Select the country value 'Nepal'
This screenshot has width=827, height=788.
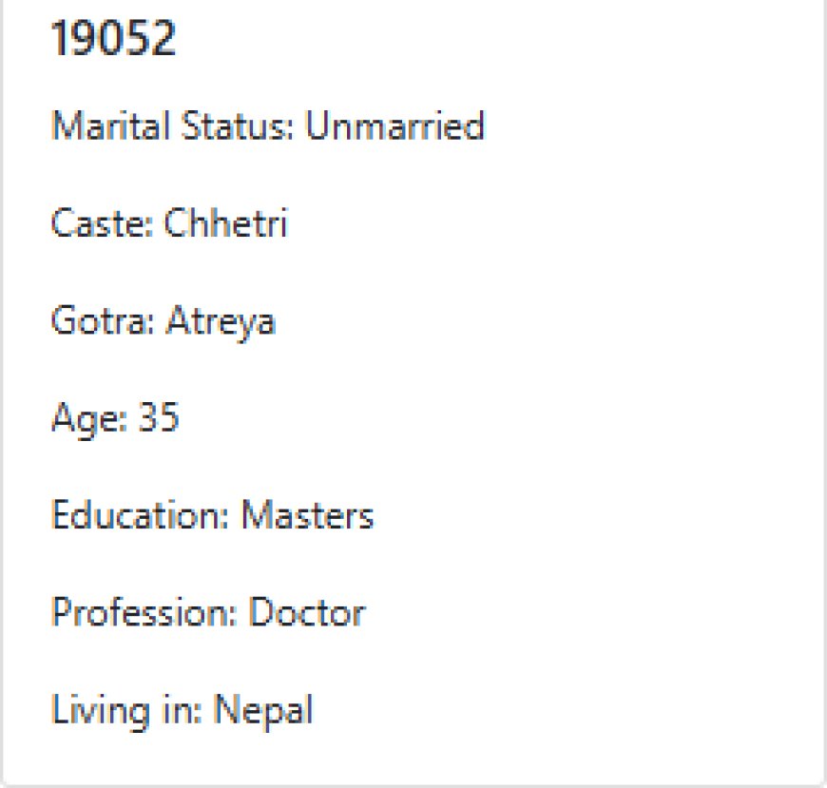[262, 711]
